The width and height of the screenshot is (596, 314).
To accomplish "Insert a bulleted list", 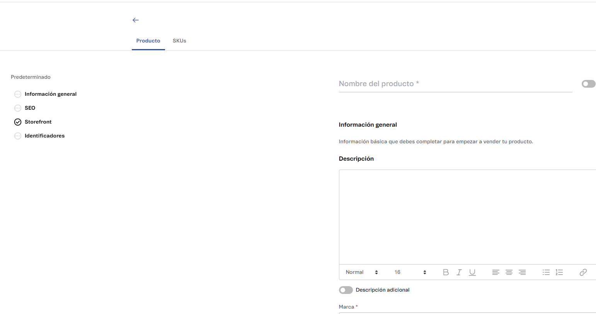I will coord(546,272).
